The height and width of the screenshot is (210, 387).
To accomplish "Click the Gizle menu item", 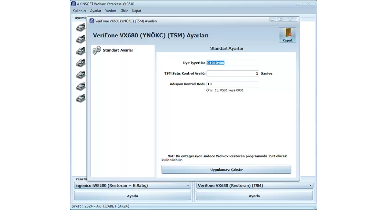I will [x=124, y=11].
